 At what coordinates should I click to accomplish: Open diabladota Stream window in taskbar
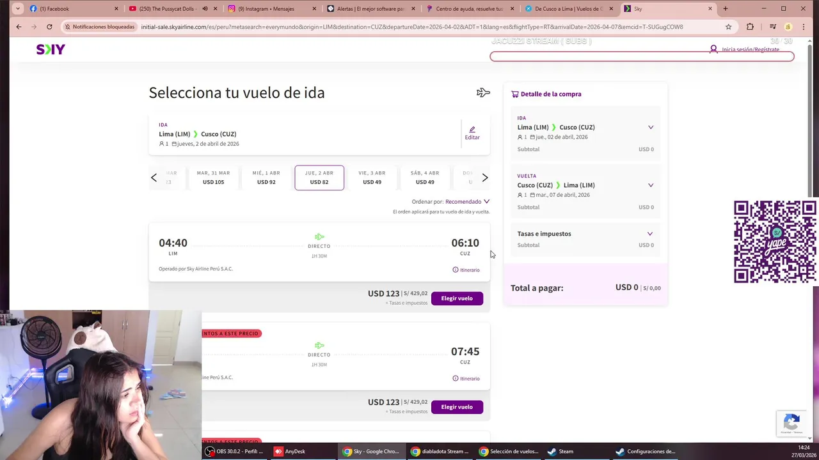coord(440,451)
